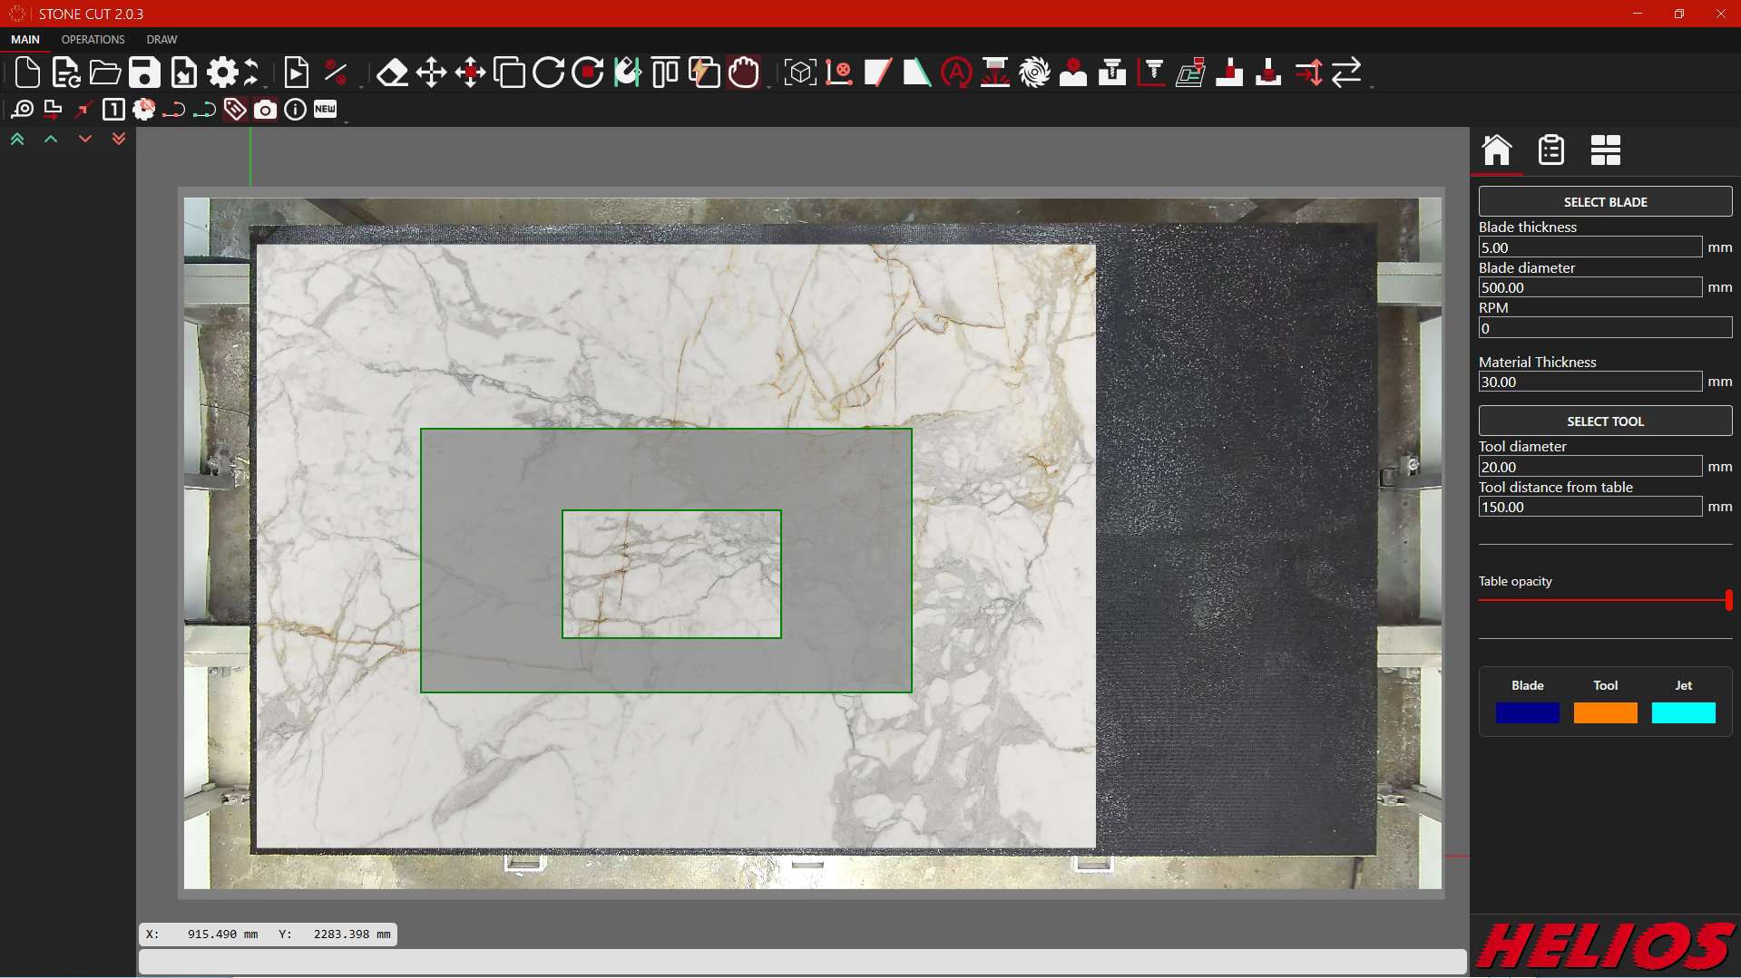Open the 3D view cube icon
Viewport: 1741px width, 978px height.
click(x=800, y=73)
